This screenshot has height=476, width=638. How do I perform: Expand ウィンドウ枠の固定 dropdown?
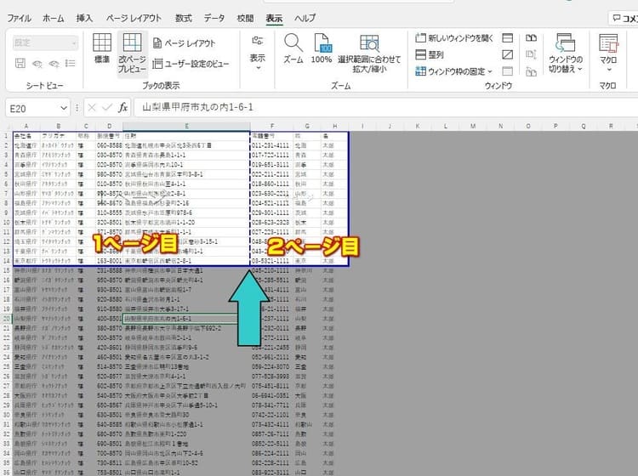tap(453, 71)
